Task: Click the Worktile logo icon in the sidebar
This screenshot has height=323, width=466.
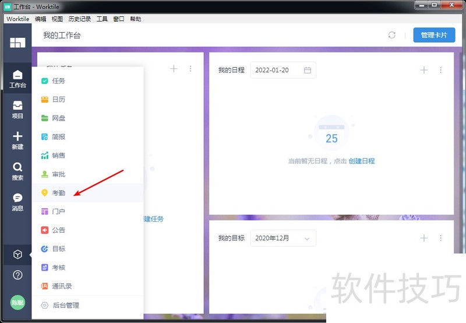Action: pyautogui.click(x=17, y=43)
